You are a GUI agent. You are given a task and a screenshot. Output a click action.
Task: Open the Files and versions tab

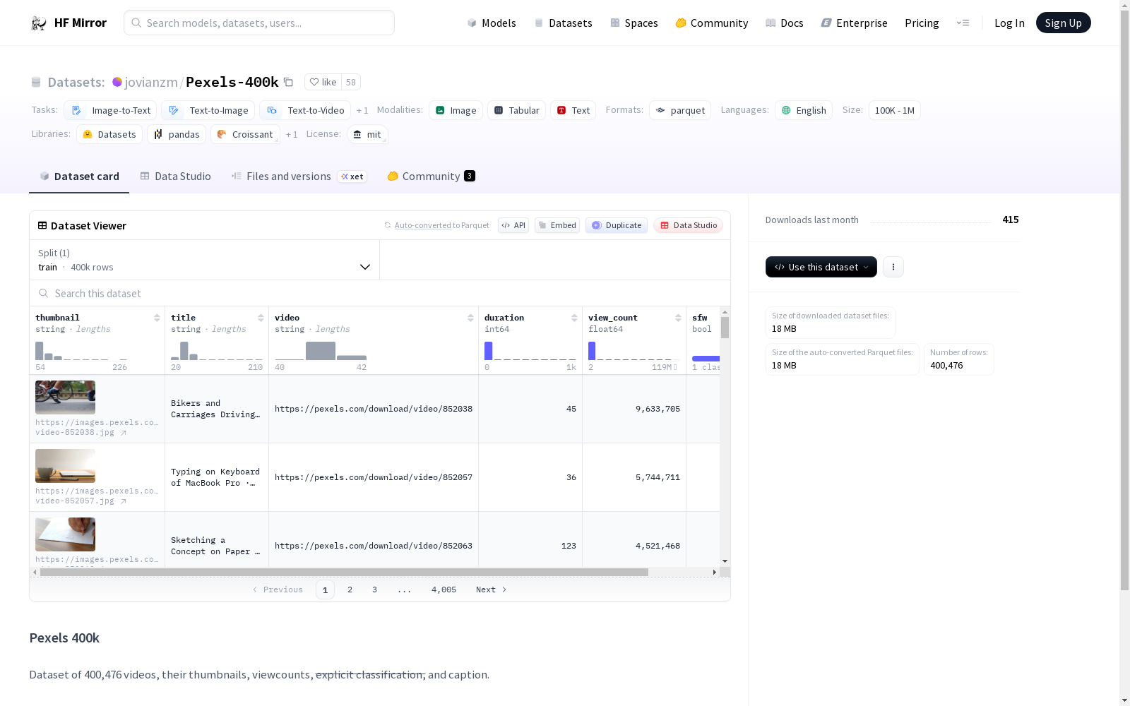point(299,176)
